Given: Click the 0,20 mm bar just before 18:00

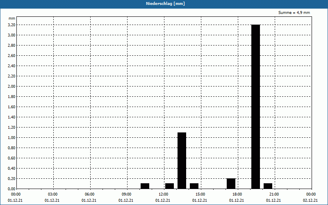Looking at the screenshot, I should tap(231, 183).
